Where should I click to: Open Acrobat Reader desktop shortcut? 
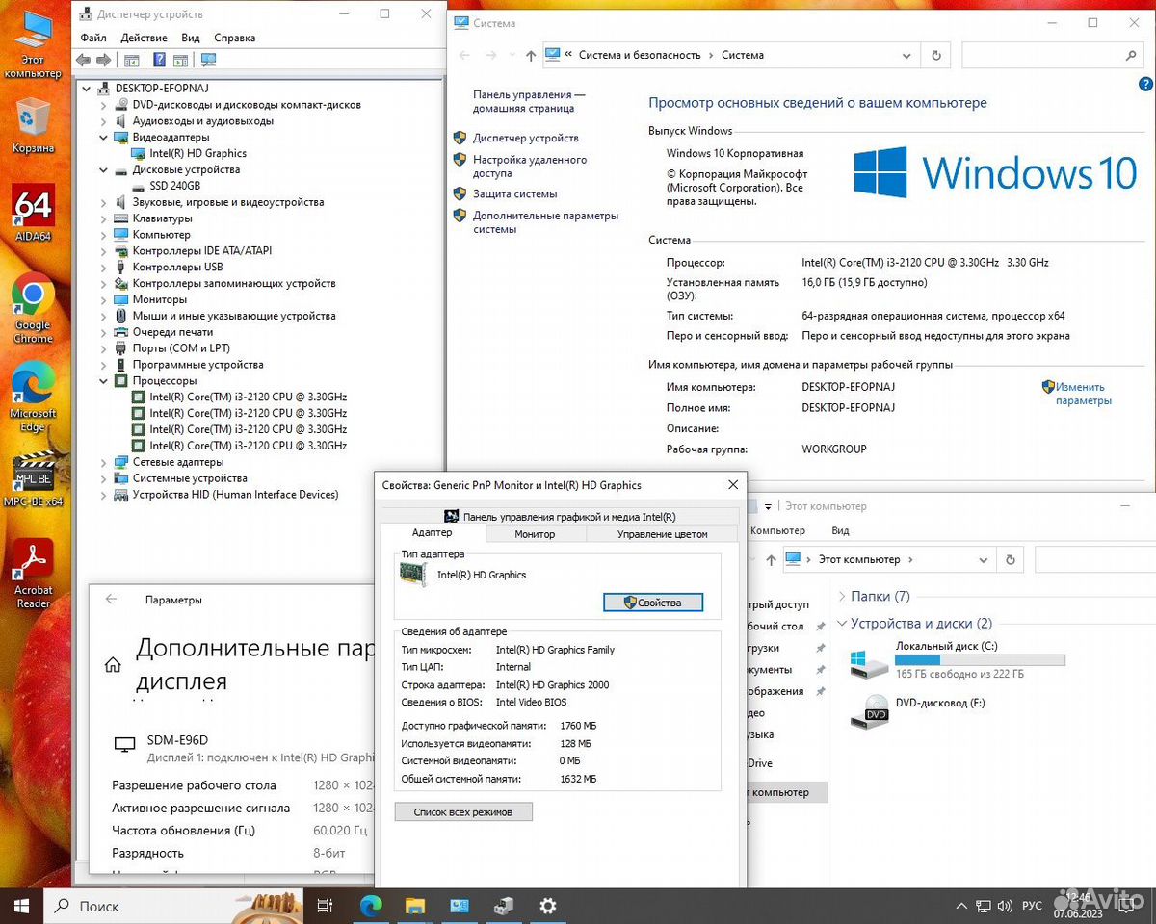tap(33, 574)
